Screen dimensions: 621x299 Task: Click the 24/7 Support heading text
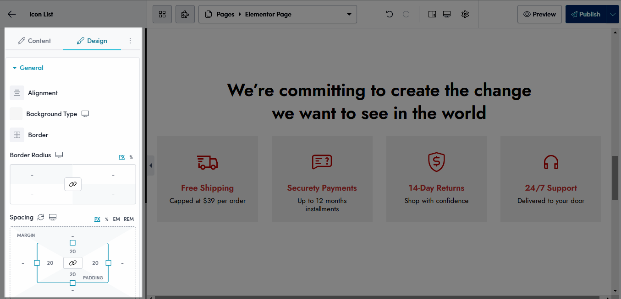551,188
